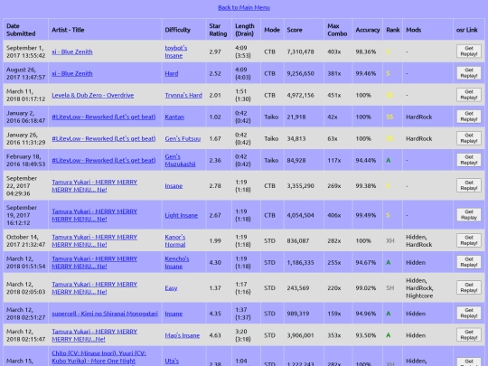The height and width of the screenshot is (366, 488).
Task: Get the replay for the 7,310,478 score
Action: point(469,52)
